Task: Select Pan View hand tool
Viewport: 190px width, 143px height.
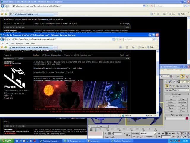Action: [181, 136]
